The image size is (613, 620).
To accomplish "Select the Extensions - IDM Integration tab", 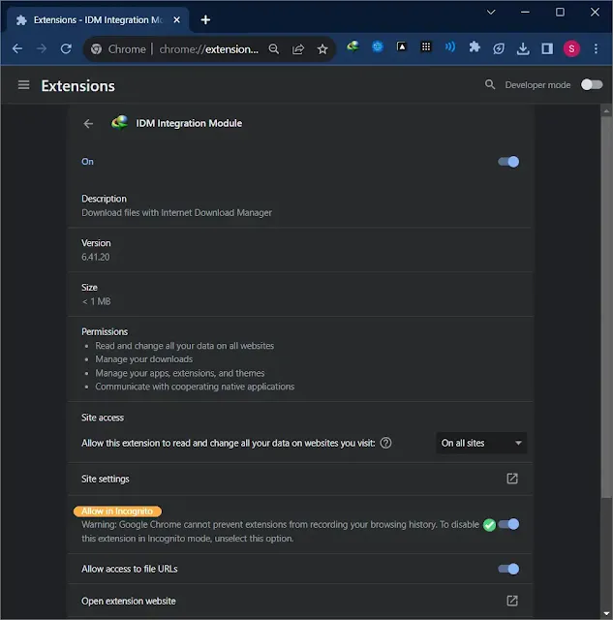I will (98, 19).
